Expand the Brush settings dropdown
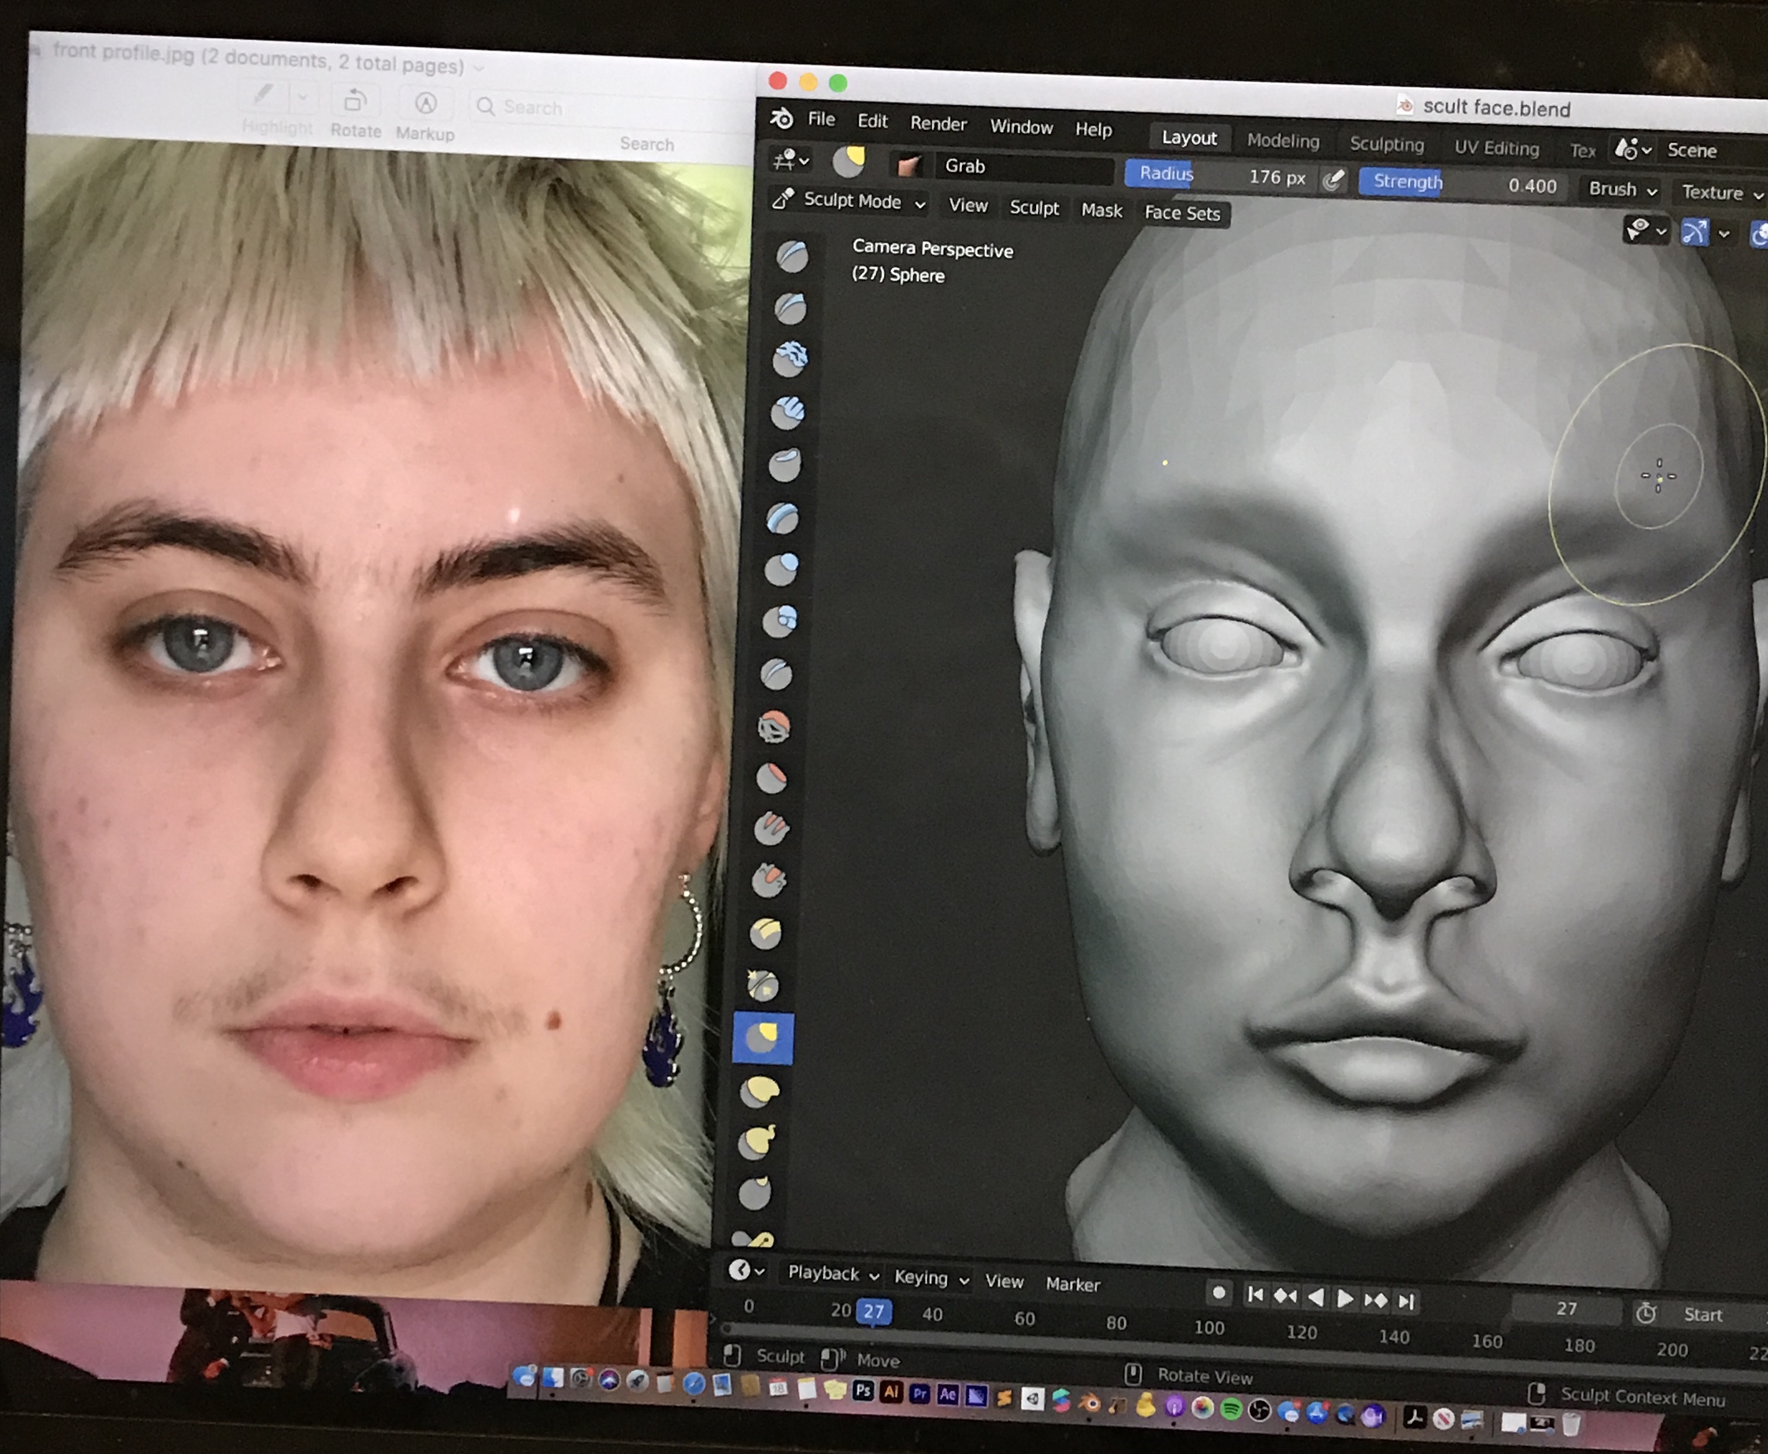This screenshot has width=1768, height=1454. point(1621,189)
